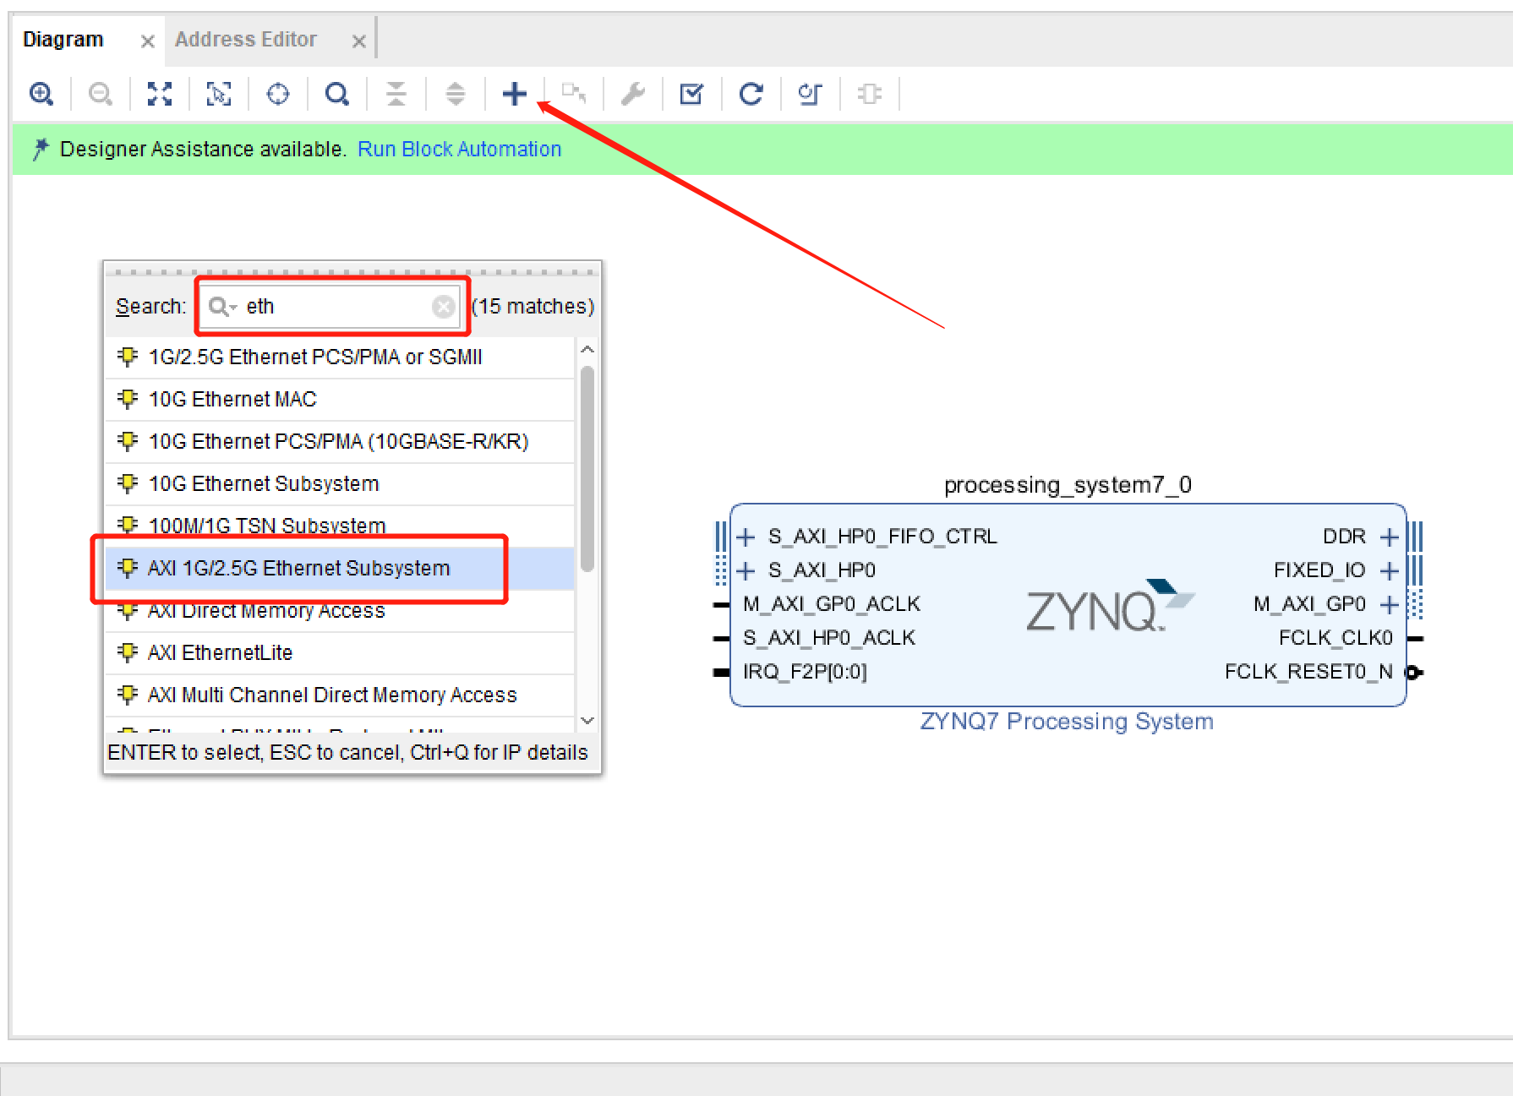Expand the DDR interface plus
This screenshot has width=1513, height=1096.
point(1389,537)
